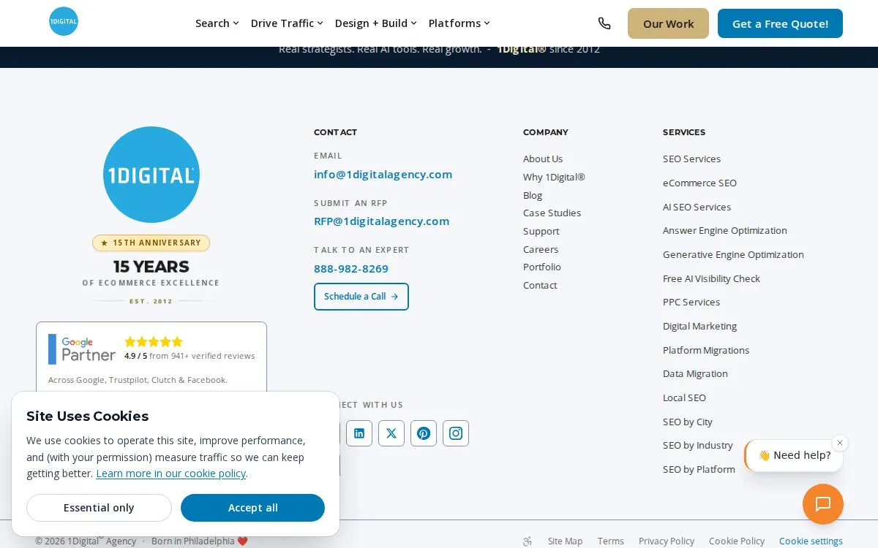Open the Contact link under Company

tap(540, 286)
